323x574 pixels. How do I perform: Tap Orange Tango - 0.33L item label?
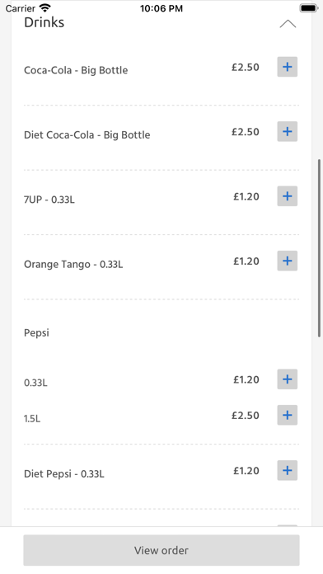point(73,264)
